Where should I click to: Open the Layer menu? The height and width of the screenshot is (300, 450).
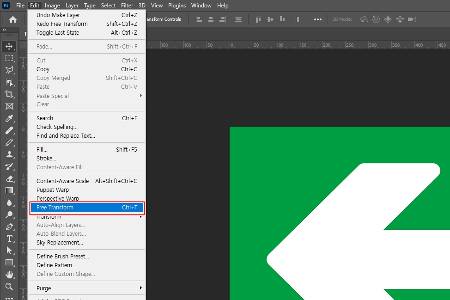[x=72, y=6]
